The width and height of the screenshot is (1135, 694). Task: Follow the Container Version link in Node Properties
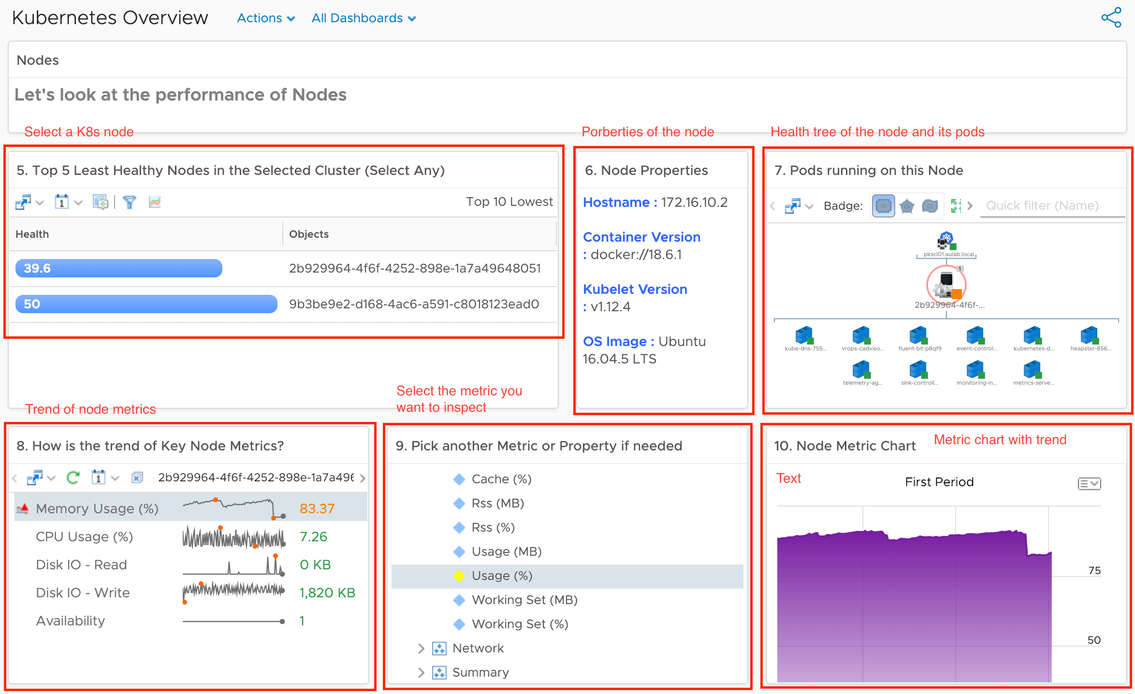pyautogui.click(x=642, y=237)
